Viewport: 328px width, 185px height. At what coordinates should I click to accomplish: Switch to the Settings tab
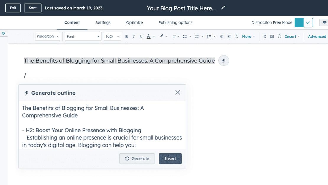(x=103, y=23)
